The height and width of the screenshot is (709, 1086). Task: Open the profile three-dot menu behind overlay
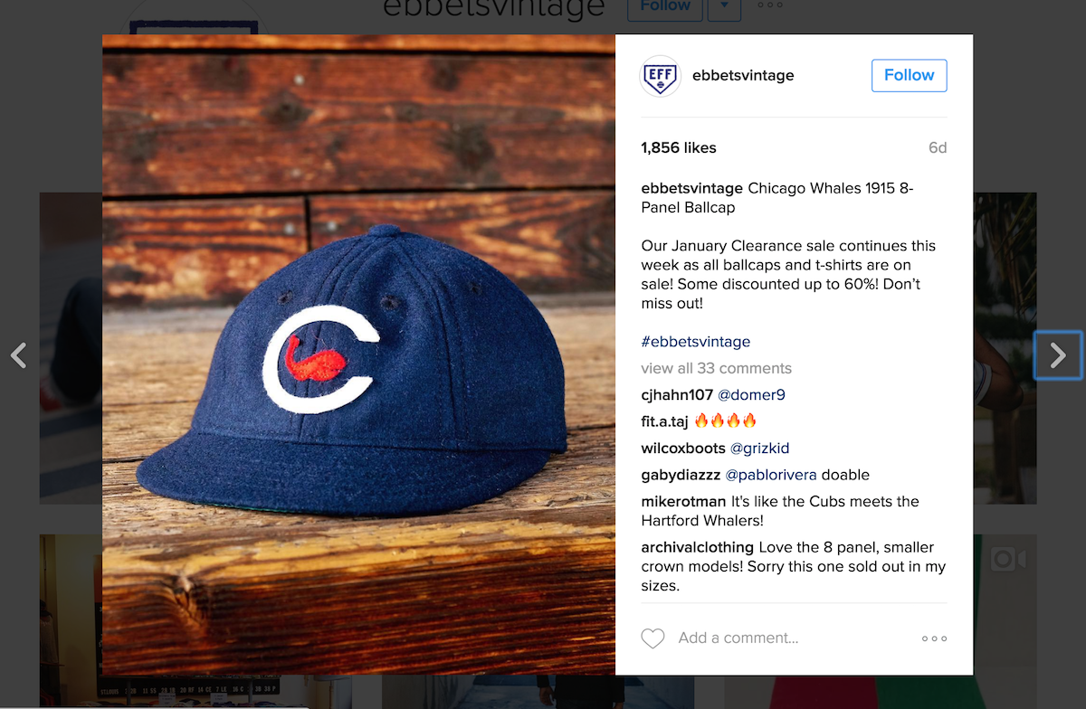[770, 5]
